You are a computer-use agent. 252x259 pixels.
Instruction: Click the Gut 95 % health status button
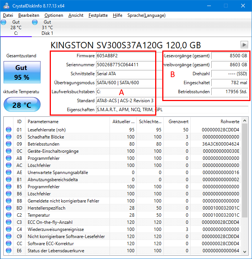tap(22, 72)
